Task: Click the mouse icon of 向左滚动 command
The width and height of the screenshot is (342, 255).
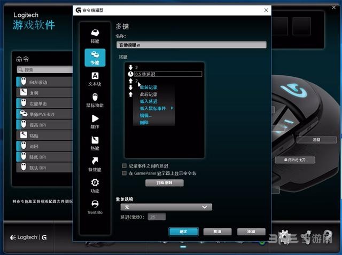Action: pos(24,82)
